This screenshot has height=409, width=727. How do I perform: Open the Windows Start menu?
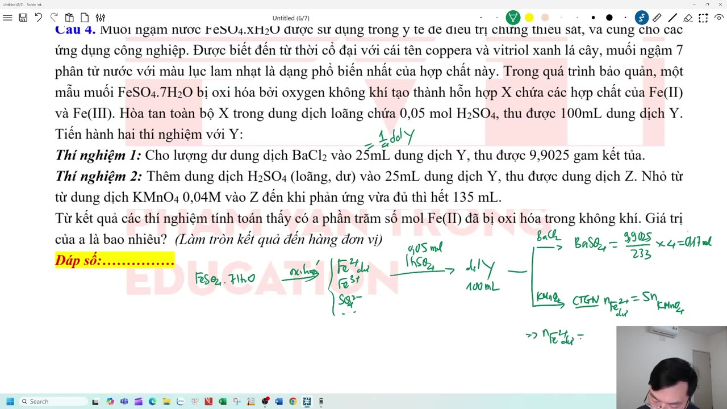[10, 402]
